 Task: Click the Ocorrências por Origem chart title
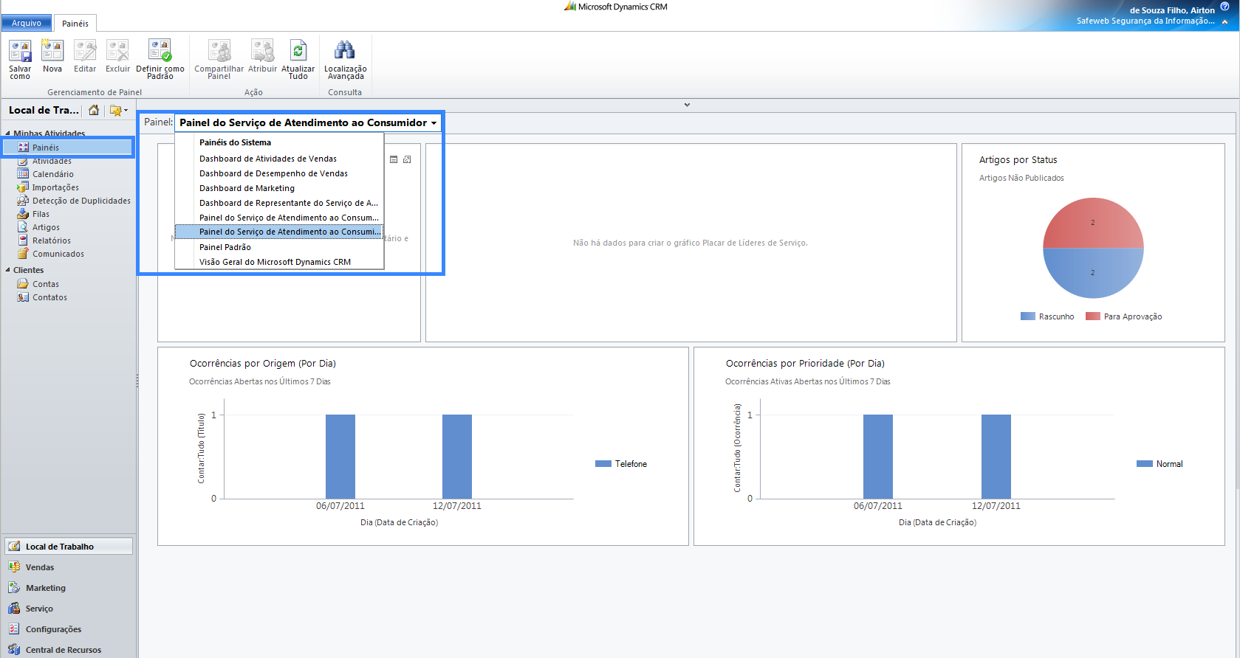click(263, 364)
